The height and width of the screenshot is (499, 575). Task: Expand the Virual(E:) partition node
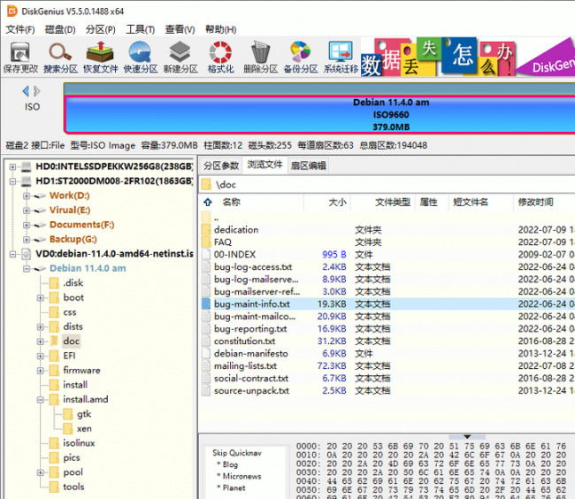pyautogui.click(x=26, y=211)
